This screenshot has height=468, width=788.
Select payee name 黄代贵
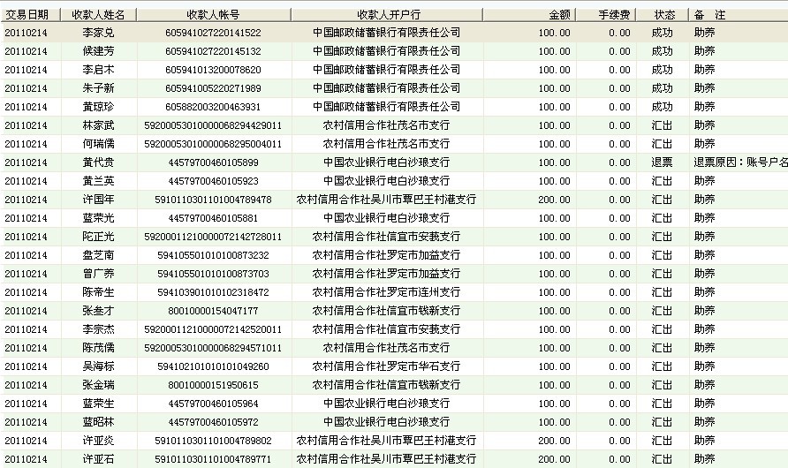click(99, 162)
